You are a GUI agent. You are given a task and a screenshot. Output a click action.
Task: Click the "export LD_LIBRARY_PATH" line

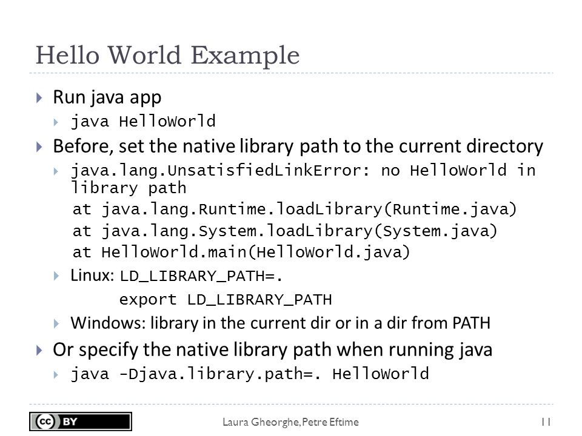tap(226, 300)
